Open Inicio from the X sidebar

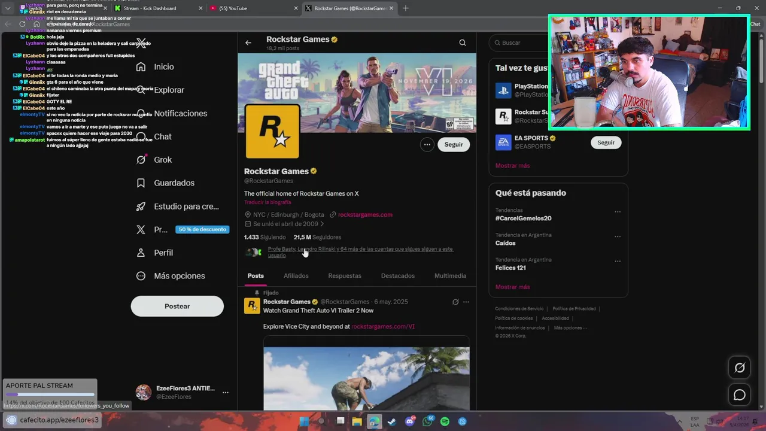click(x=164, y=67)
